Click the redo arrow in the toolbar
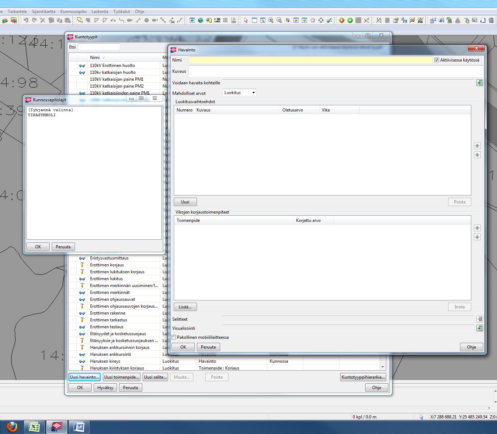The height and width of the screenshot is (434, 497). (34, 20)
